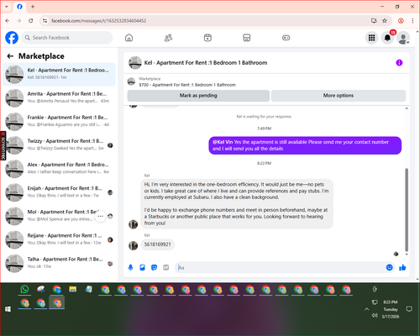This screenshot has height=336, width=420.
Task: Open the Windows notification center
Action: point(409,309)
